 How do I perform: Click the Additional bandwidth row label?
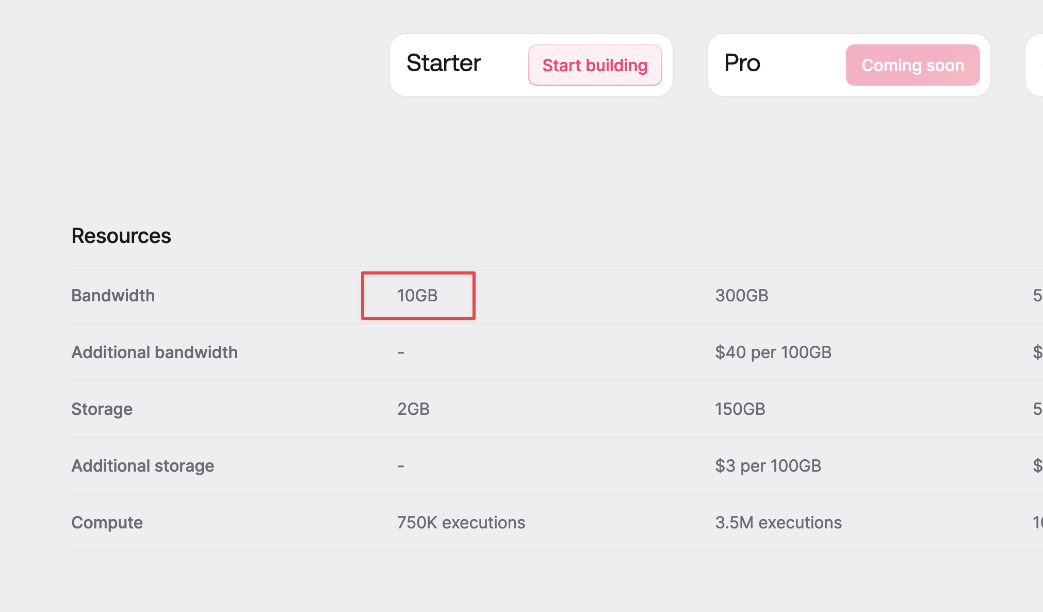coord(155,352)
